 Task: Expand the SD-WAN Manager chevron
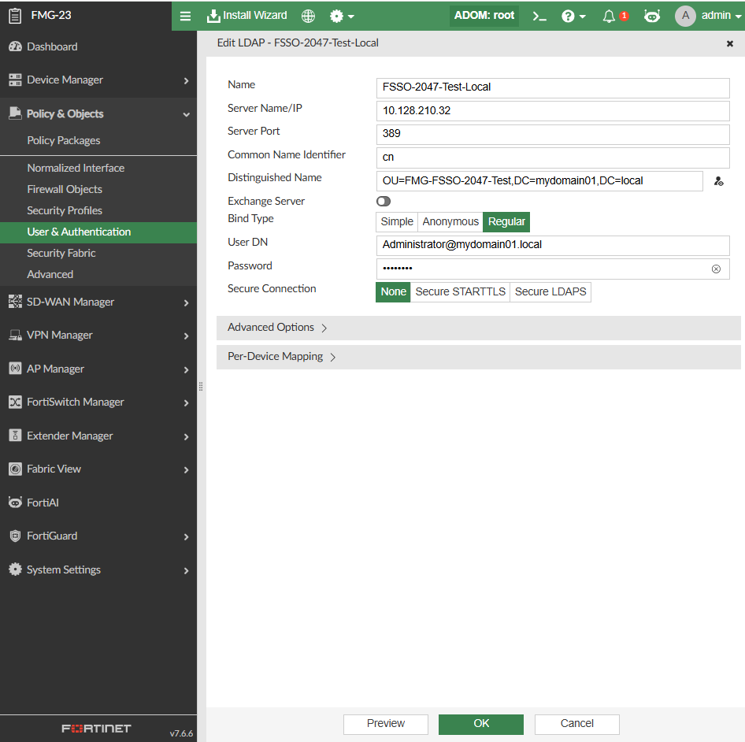186,302
